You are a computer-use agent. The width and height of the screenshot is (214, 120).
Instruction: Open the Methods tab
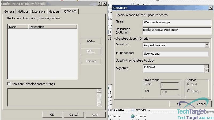pos(23,12)
